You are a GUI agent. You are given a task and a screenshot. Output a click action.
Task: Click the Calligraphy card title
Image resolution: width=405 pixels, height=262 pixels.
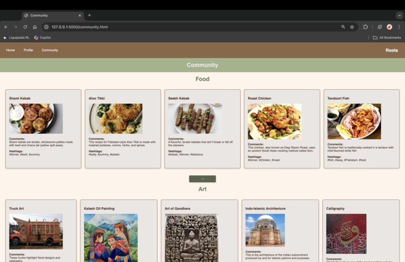coord(335,209)
